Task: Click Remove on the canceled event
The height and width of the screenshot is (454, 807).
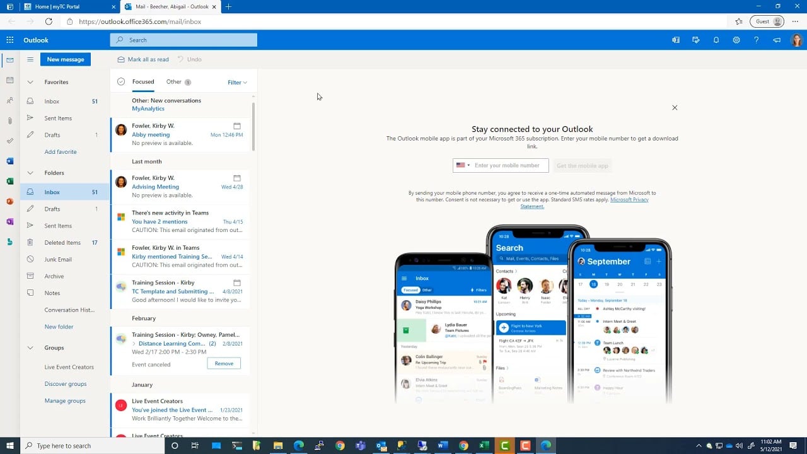Action: point(224,363)
